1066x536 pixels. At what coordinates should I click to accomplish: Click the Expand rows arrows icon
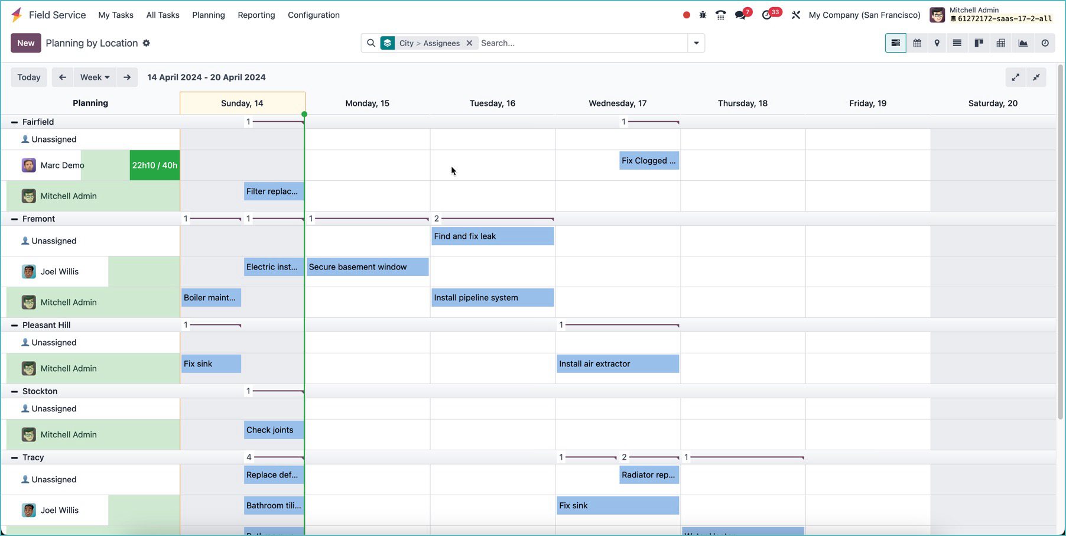[x=1015, y=77]
